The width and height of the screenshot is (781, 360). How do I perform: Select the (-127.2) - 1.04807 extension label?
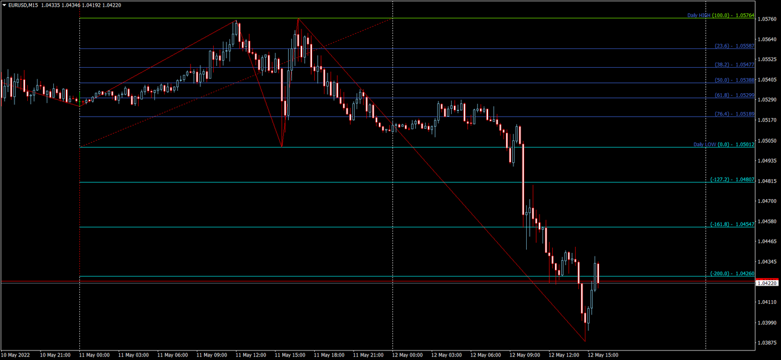732,179
